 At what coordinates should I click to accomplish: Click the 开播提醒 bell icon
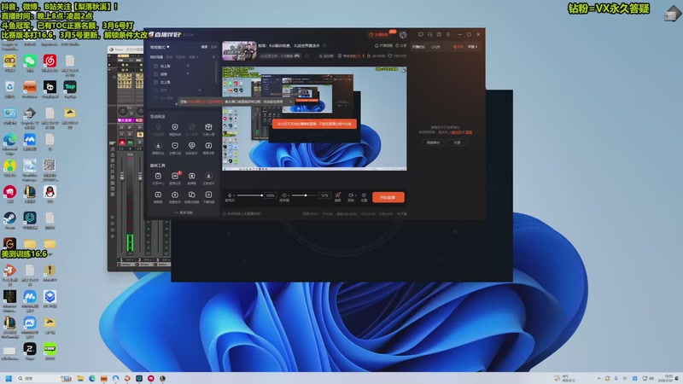click(x=377, y=45)
